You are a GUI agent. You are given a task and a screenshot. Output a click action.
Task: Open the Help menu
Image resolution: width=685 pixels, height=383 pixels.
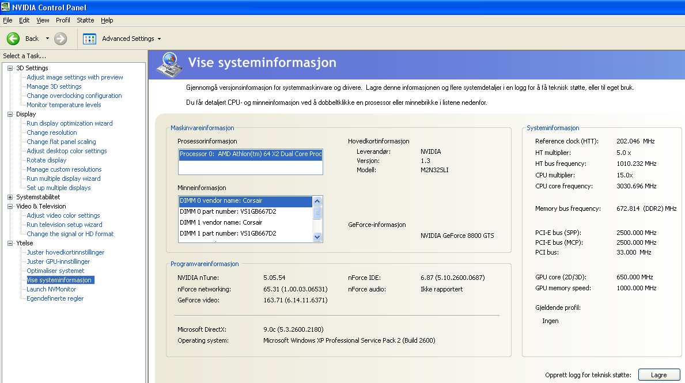point(107,20)
